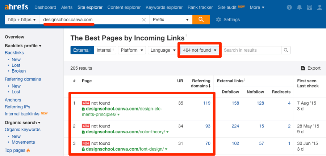Image resolution: width=326 pixels, height=156 pixels.
Task: Sort by the Referring domains column header
Action: pos(201,83)
